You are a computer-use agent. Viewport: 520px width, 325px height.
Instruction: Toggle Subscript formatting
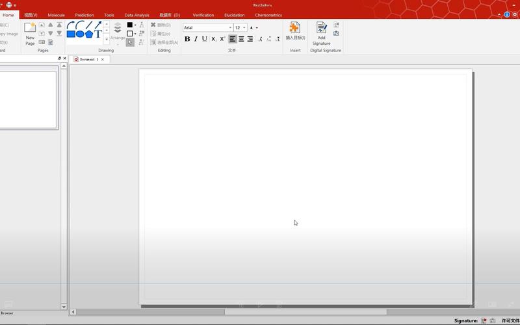point(214,39)
